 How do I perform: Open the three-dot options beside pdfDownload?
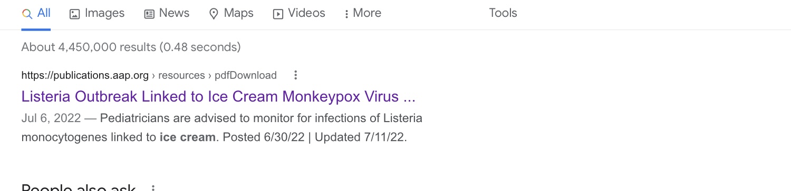pyautogui.click(x=296, y=75)
